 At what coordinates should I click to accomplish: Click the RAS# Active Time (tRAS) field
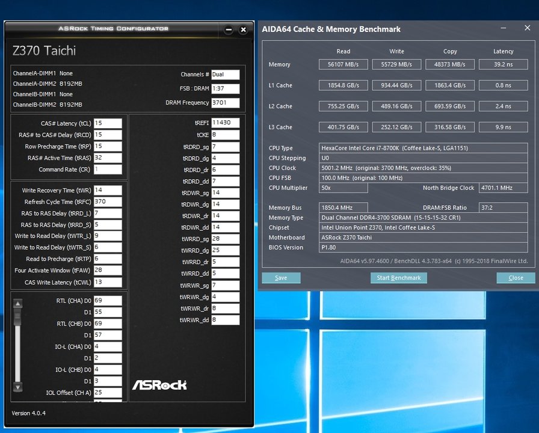[x=108, y=158]
